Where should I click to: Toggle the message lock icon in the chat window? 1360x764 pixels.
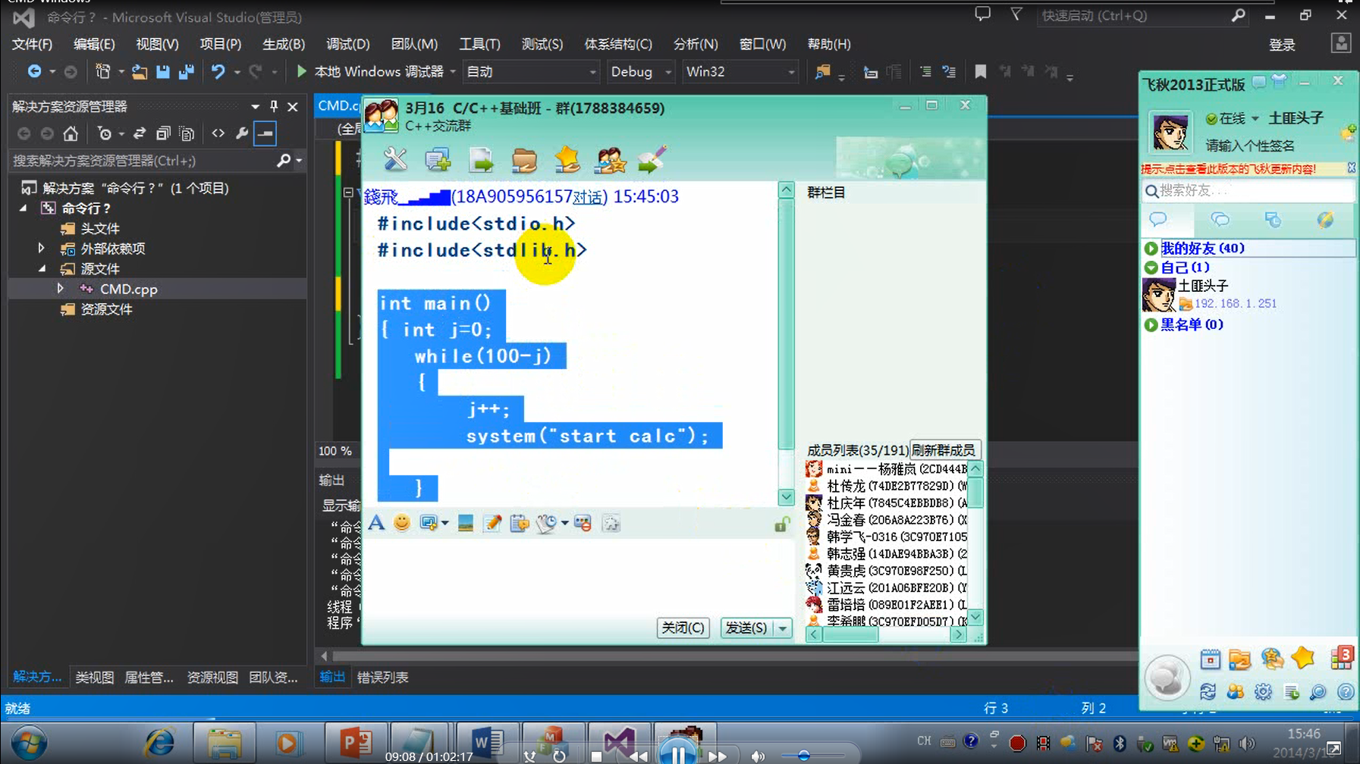click(781, 523)
